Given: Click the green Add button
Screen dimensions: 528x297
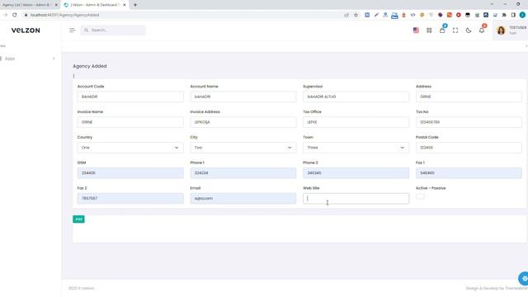Looking at the screenshot, I should click(78, 219).
